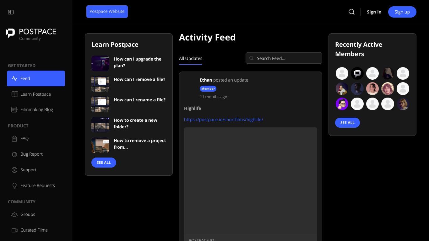Click the Support lifebuoy icon
This screenshot has width=429, height=241.
14,170
